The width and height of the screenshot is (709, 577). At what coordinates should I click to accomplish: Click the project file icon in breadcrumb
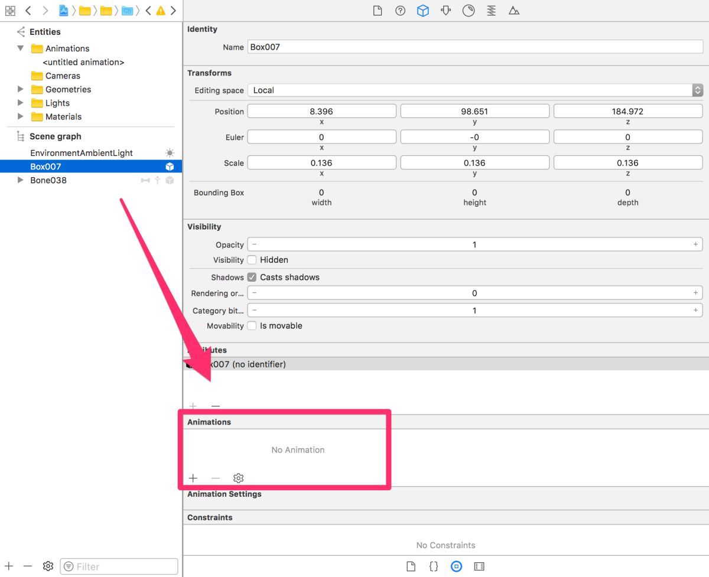tap(63, 11)
